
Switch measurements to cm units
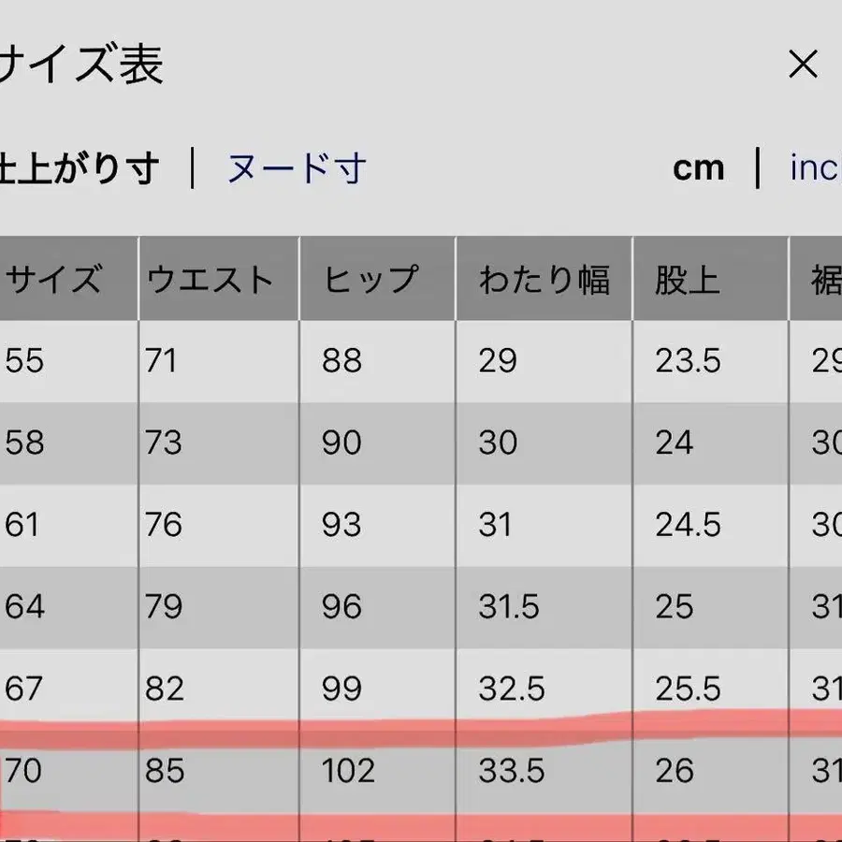click(699, 167)
